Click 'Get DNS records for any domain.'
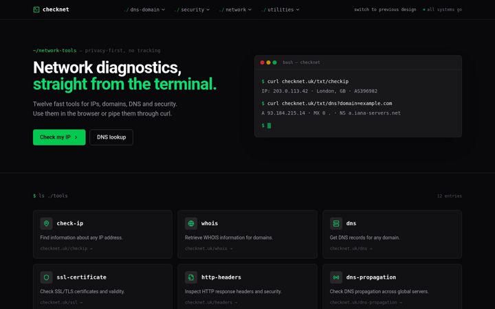The image size is (495, 309). (x=364, y=238)
